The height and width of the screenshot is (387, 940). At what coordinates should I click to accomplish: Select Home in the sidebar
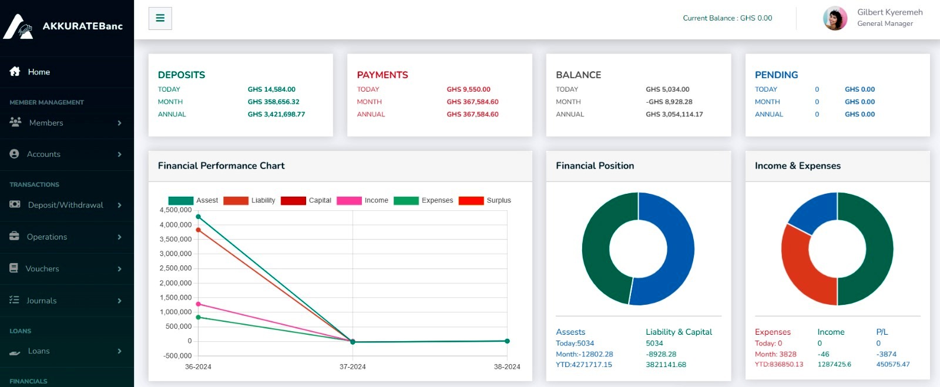pyautogui.click(x=39, y=72)
